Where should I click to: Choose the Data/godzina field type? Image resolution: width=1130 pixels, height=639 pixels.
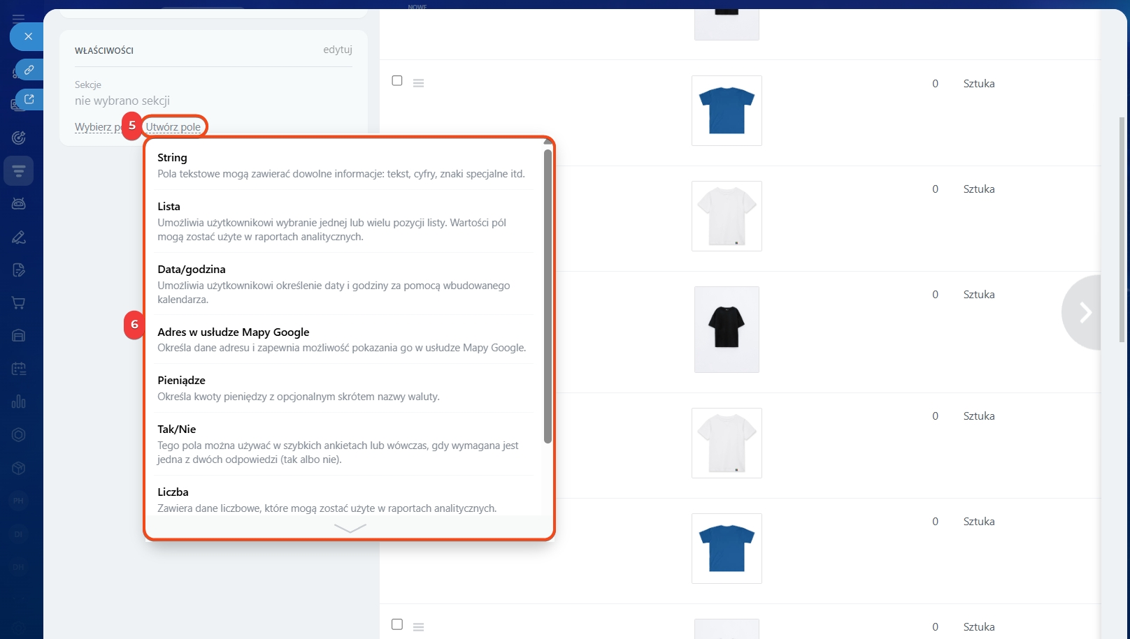(x=344, y=284)
